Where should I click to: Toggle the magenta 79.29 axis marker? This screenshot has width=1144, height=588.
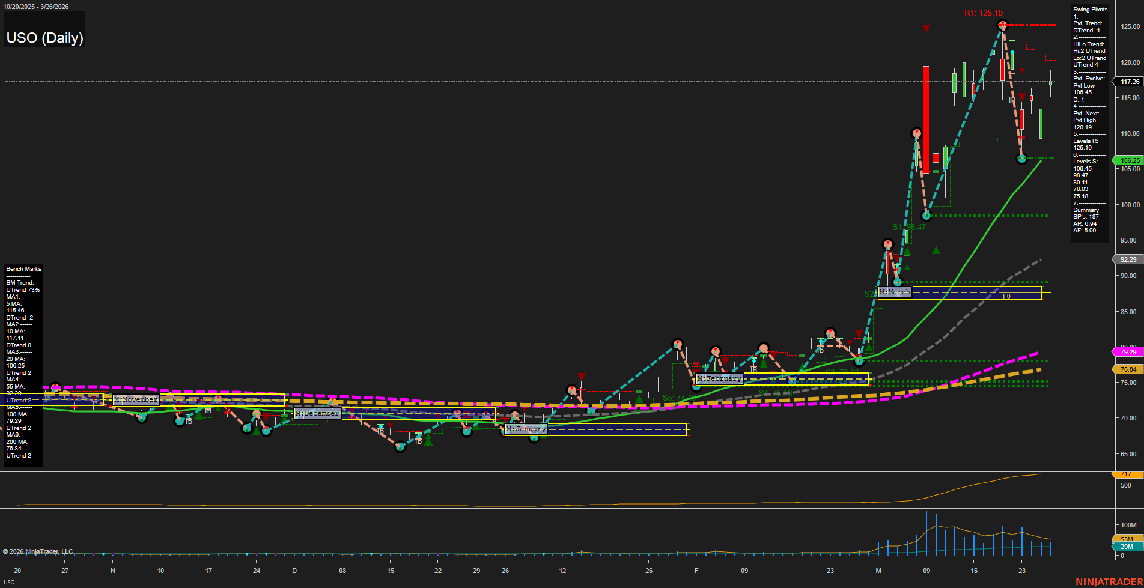1128,352
